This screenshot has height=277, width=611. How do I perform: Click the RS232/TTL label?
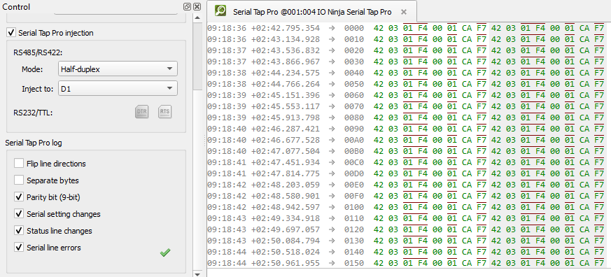(x=33, y=113)
